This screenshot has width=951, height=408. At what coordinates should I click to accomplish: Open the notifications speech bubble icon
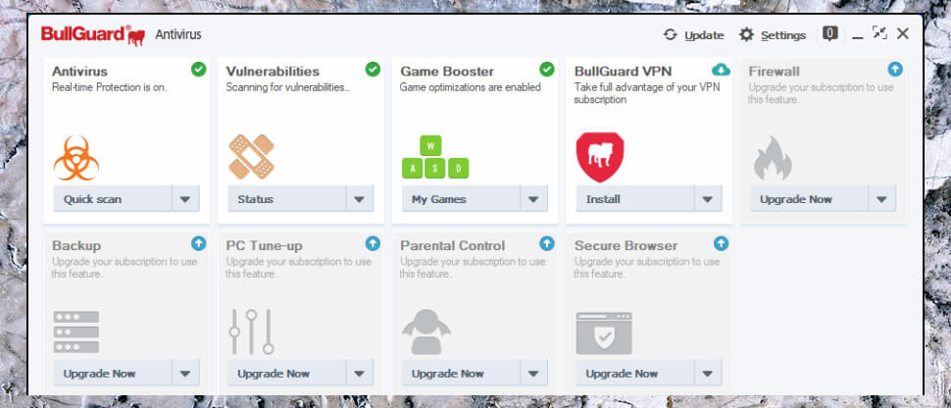(829, 34)
